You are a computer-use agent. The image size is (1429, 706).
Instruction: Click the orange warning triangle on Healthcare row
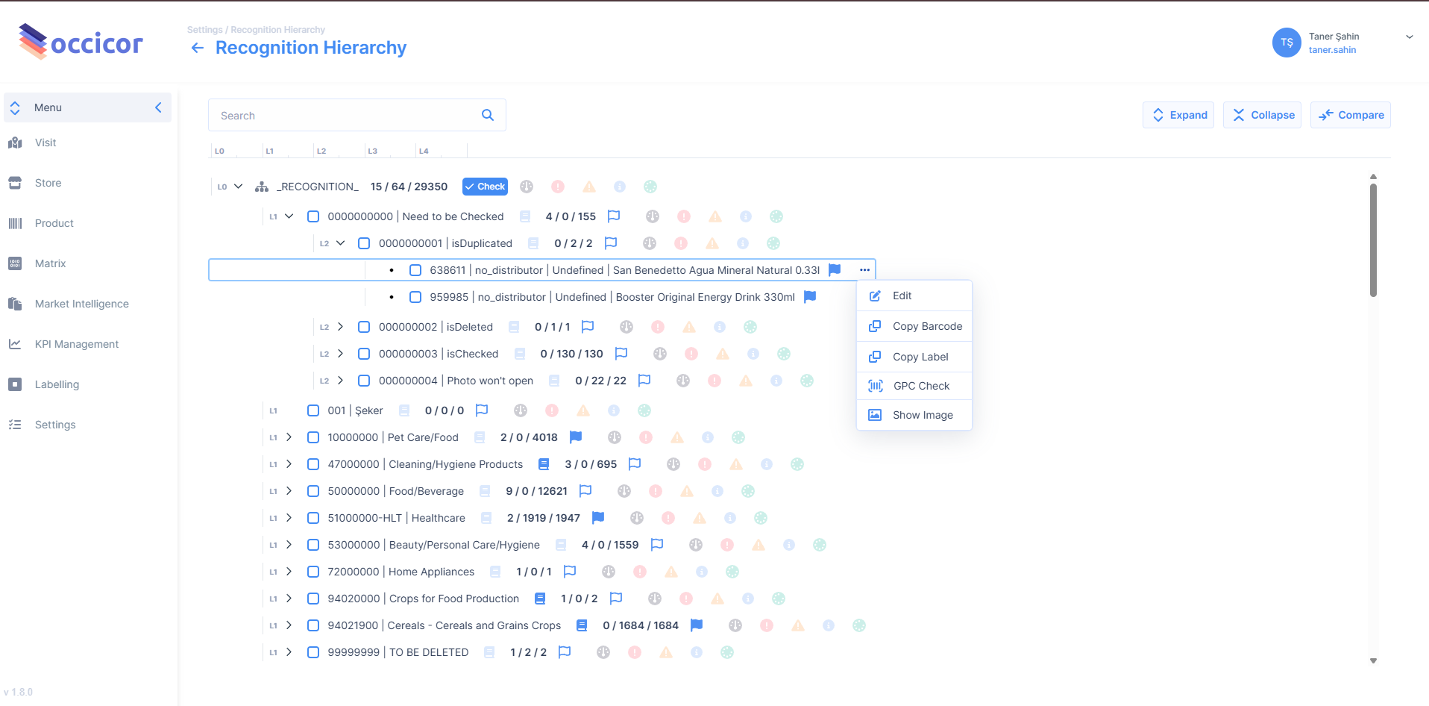point(699,518)
